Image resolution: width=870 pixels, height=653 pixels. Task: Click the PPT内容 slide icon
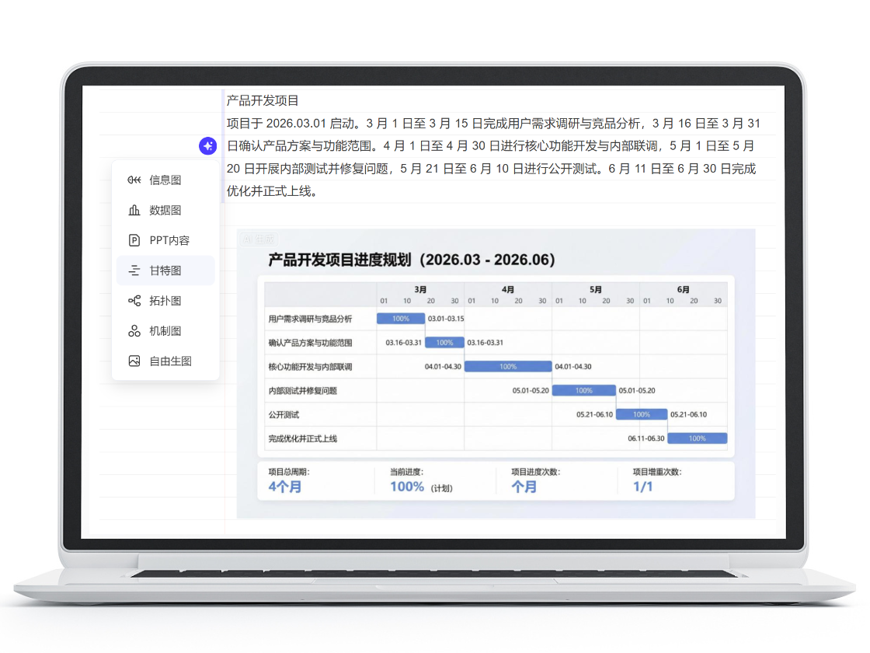click(x=134, y=241)
